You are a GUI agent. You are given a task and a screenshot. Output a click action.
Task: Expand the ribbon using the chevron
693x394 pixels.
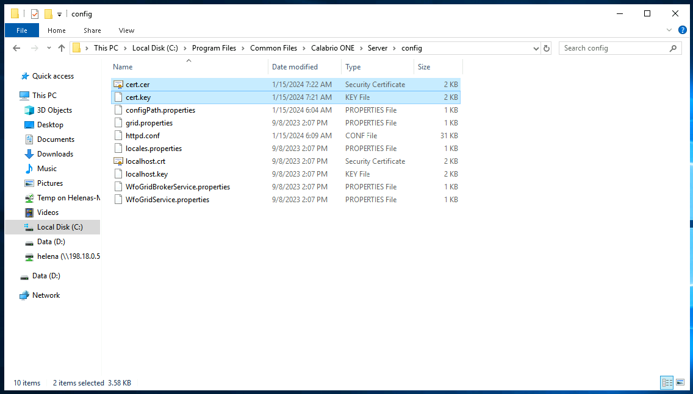click(x=670, y=30)
